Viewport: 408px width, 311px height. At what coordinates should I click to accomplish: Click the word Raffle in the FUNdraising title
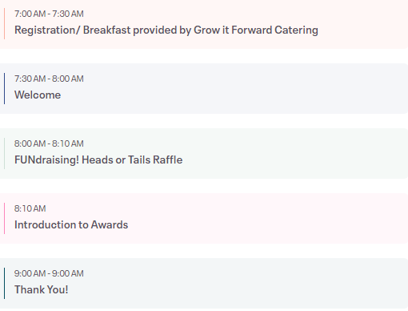click(x=168, y=160)
